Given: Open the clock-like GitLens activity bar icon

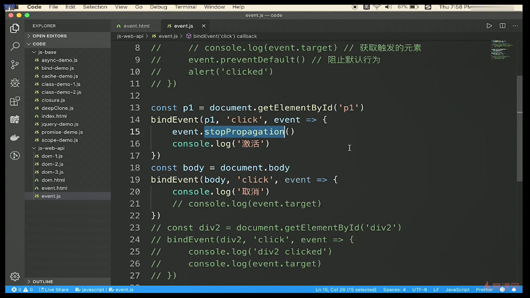Looking at the screenshot, I should [15, 156].
